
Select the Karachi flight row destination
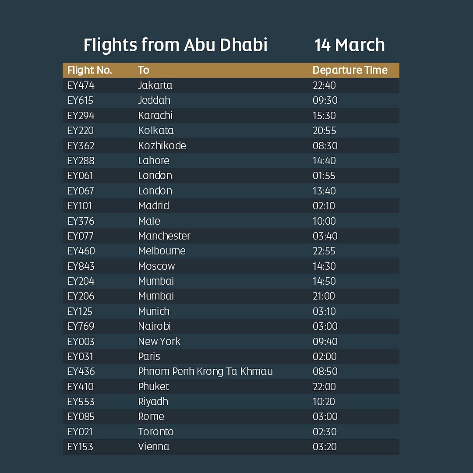point(155,116)
